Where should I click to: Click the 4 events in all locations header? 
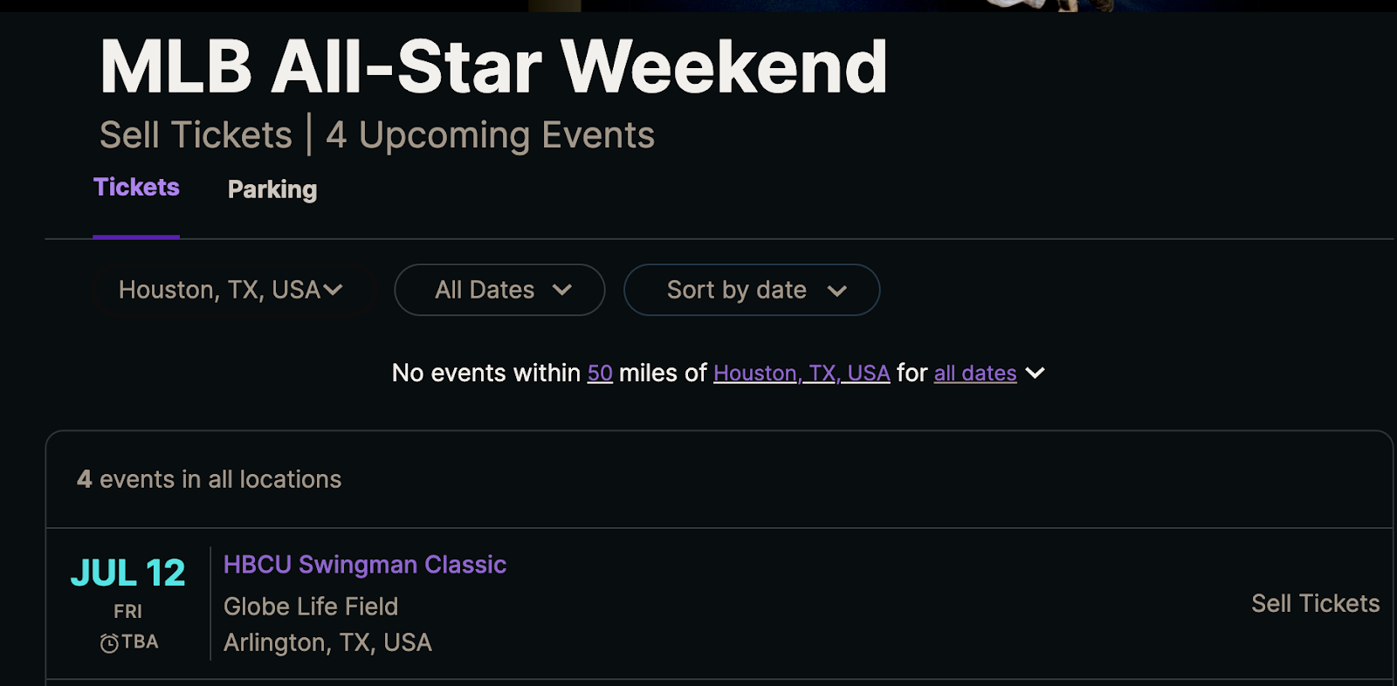(x=208, y=479)
